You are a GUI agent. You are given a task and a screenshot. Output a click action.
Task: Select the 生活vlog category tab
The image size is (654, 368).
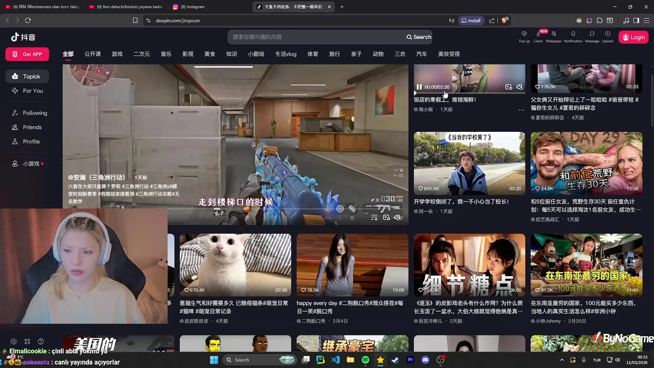click(286, 54)
